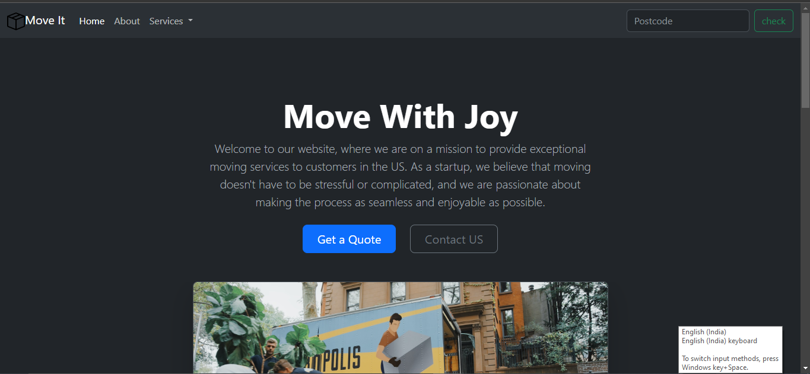Click the scrollbar up arrow
Image resolution: width=810 pixels, height=374 pixels.
[805, 7]
